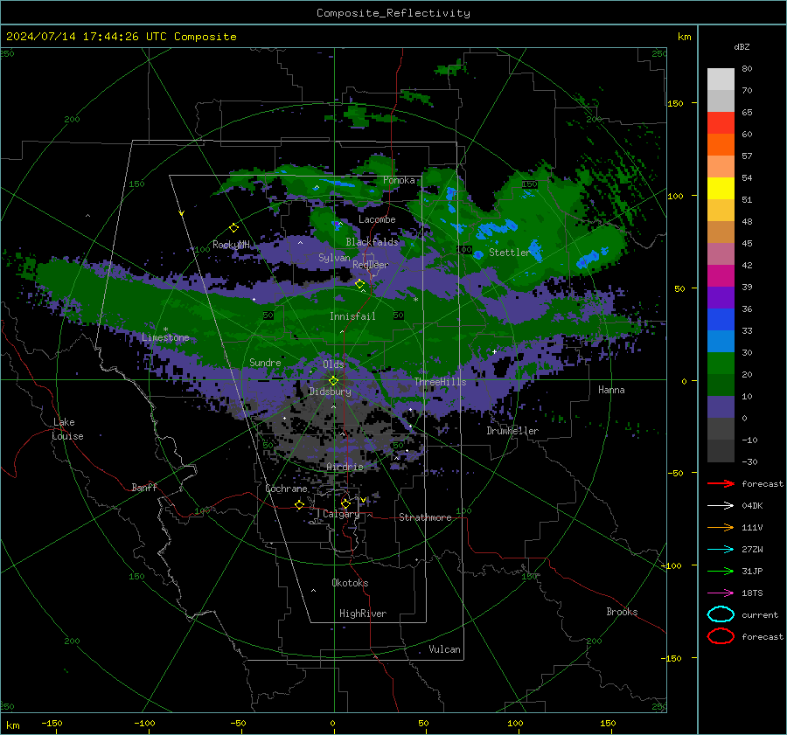The width and height of the screenshot is (787, 735).
Task: Click the Limestone label on the map
Action: tap(165, 337)
